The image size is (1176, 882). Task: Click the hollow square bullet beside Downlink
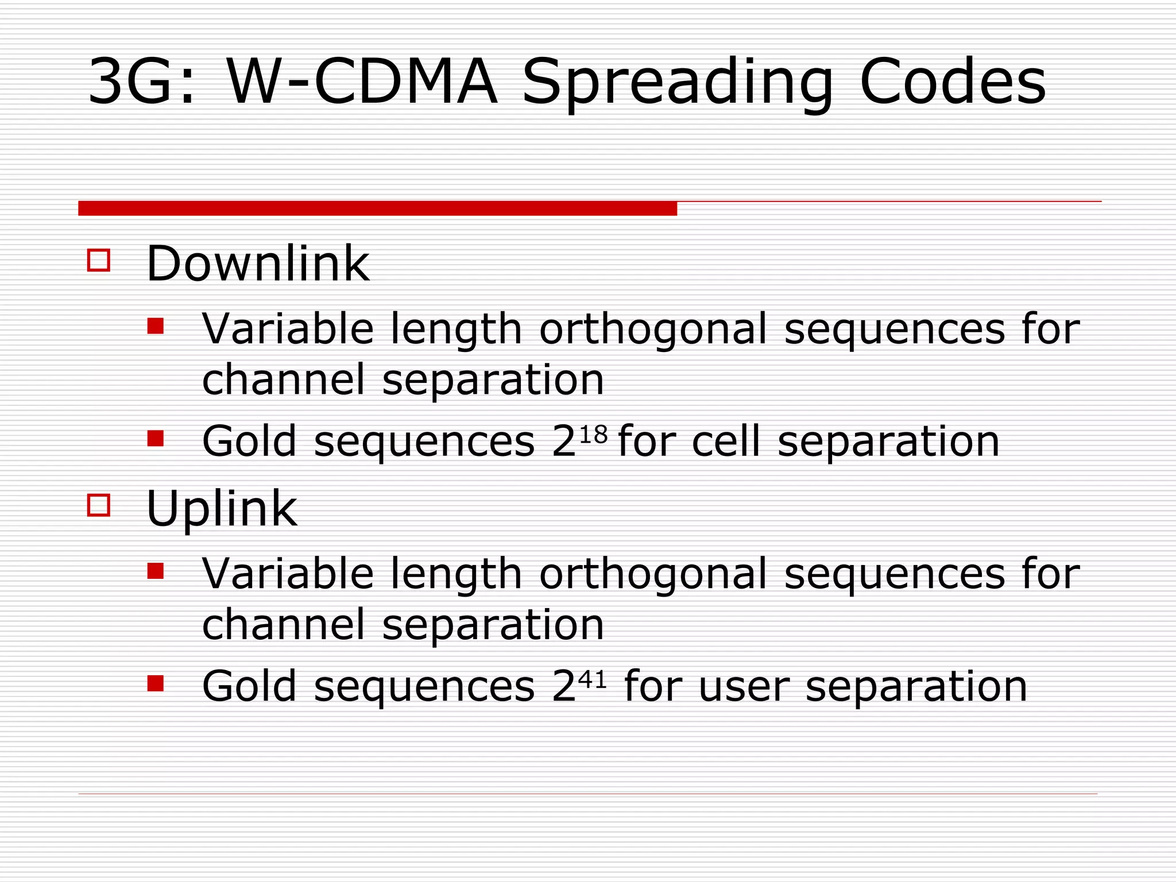(x=98, y=260)
